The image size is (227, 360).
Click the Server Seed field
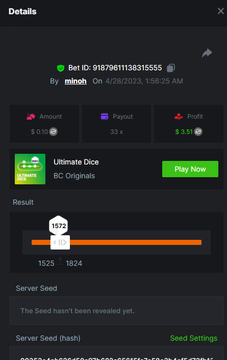pyautogui.click(x=116, y=311)
